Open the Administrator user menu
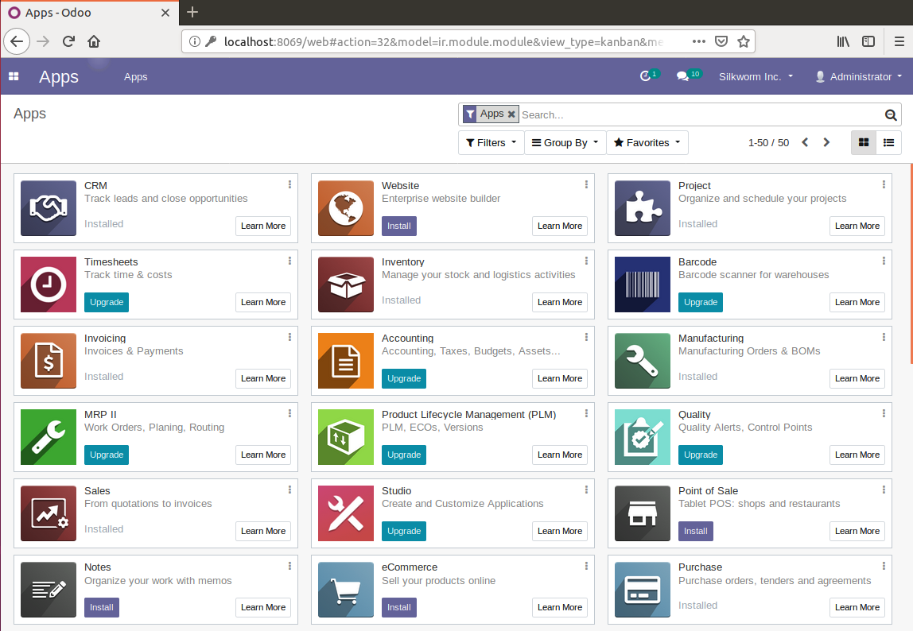This screenshot has width=913, height=631. (x=859, y=76)
